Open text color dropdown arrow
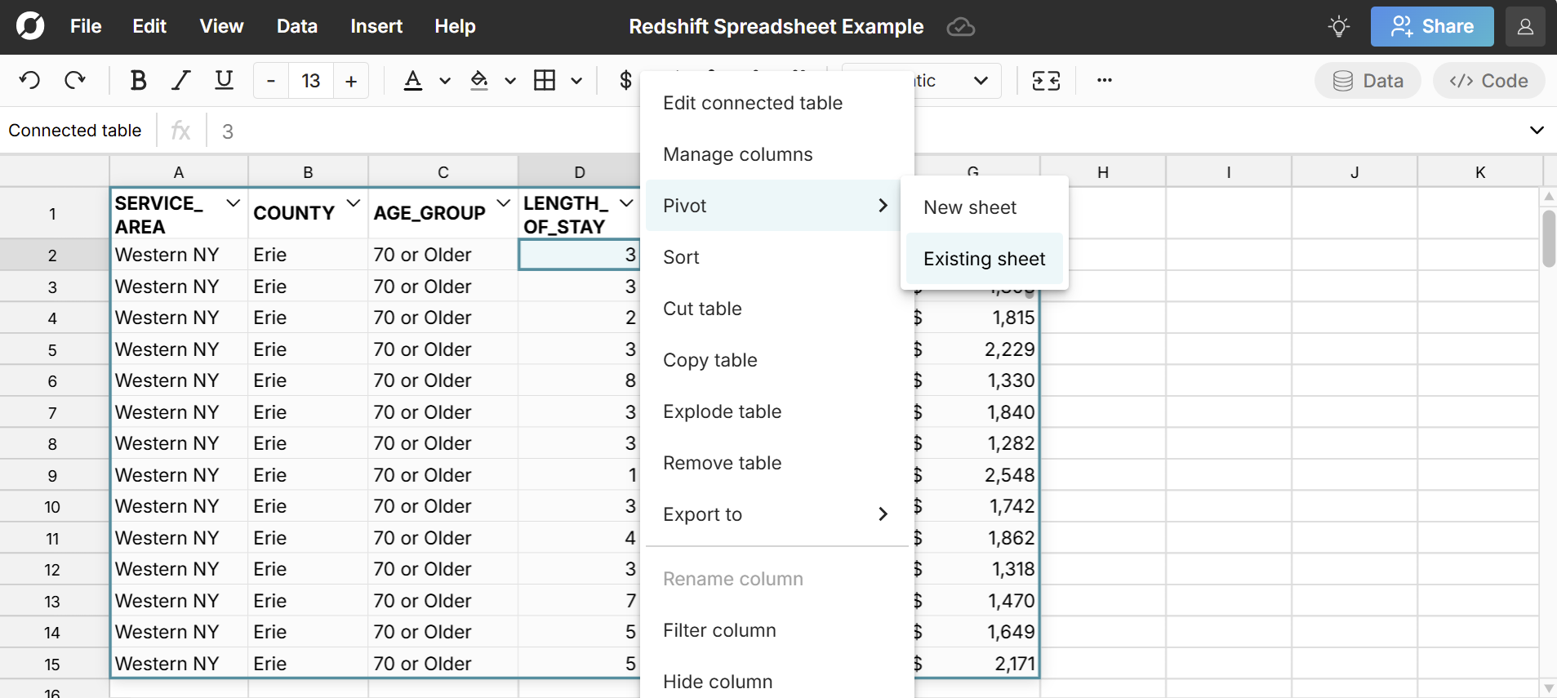This screenshot has height=698, width=1557. [x=445, y=81]
